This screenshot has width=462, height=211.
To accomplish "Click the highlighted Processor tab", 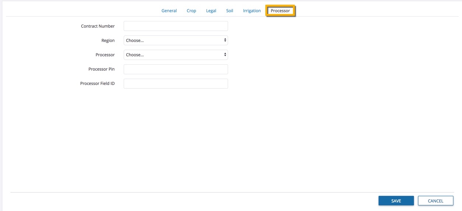I will coord(280,11).
